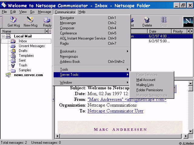Viewport: 194px width, 145px height.
Task: Open the View menu
Action: click(23, 12)
